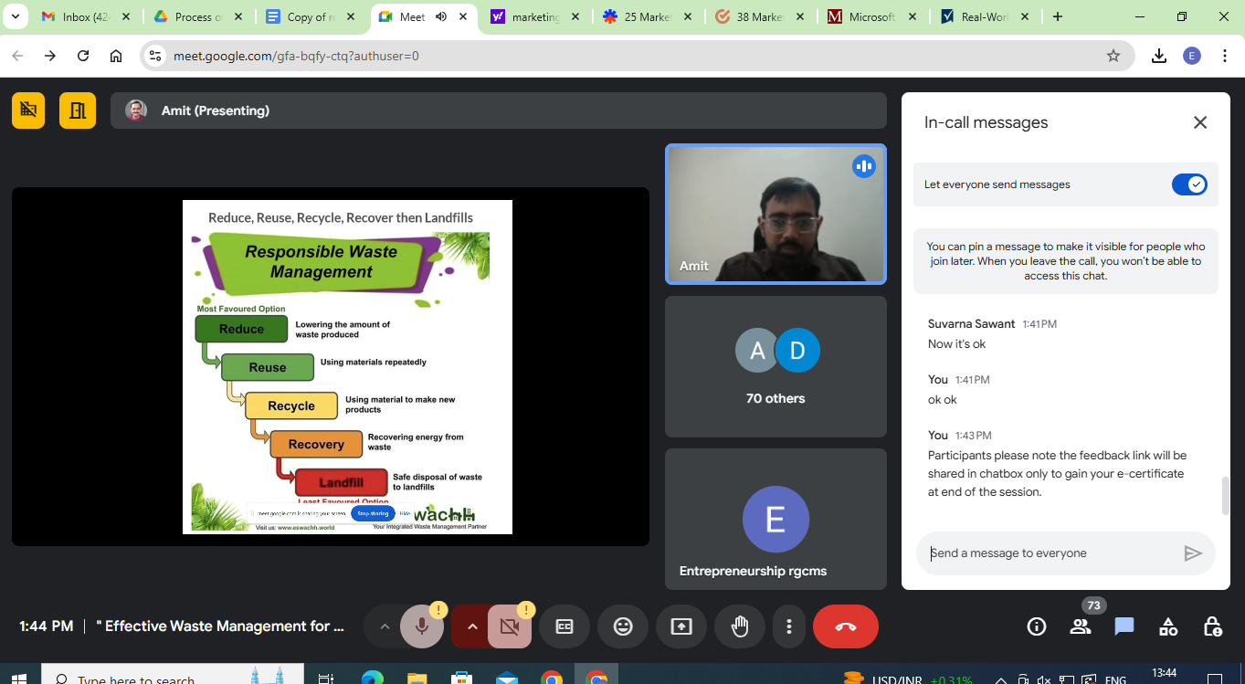Switch to the Microsoft browser tab
The image size is (1245, 684).
[x=870, y=16]
